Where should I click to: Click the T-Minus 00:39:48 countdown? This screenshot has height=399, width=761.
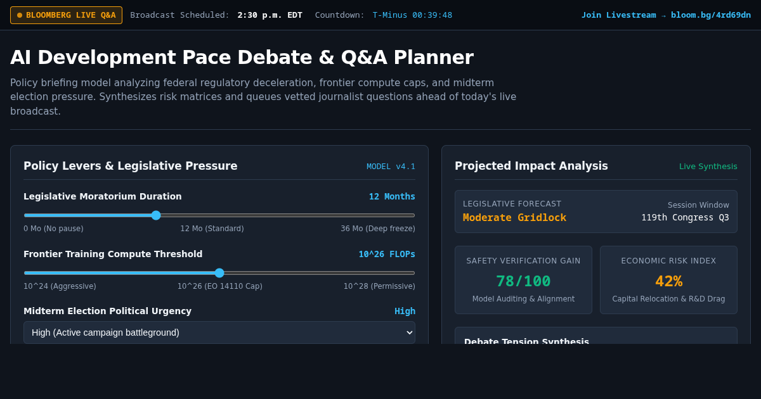pos(412,15)
